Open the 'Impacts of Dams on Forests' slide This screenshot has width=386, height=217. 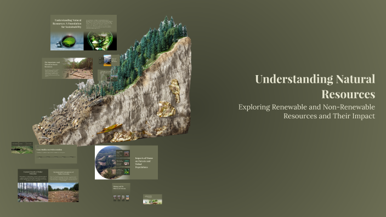click(126, 162)
